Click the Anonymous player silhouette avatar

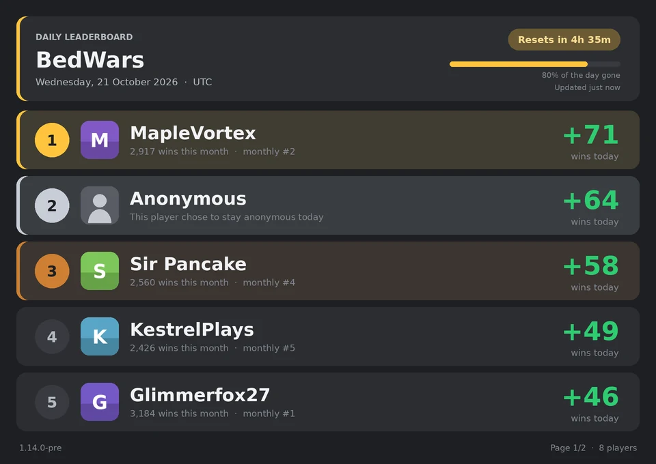100,205
